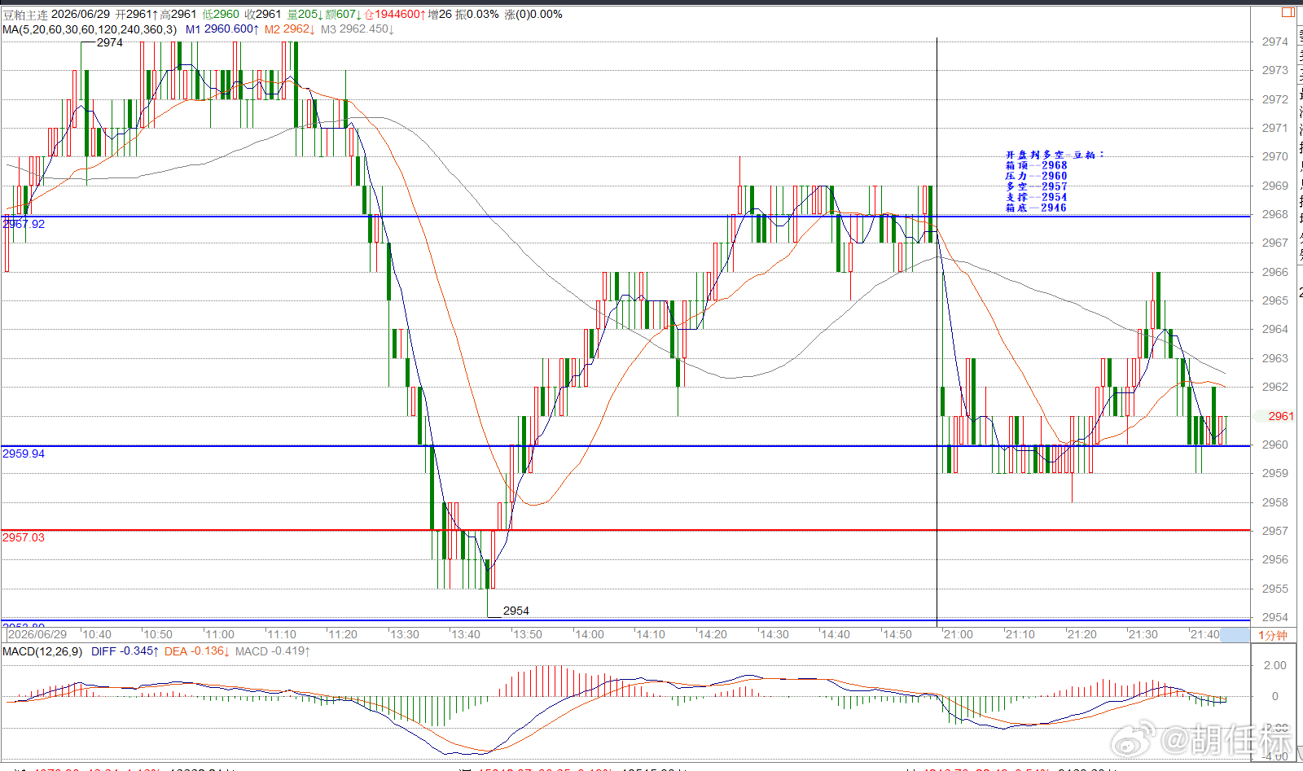1303x771 pixels.
Task: Click the 13:50 time axis label
Action: pyautogui.click(x=528, y=635)
